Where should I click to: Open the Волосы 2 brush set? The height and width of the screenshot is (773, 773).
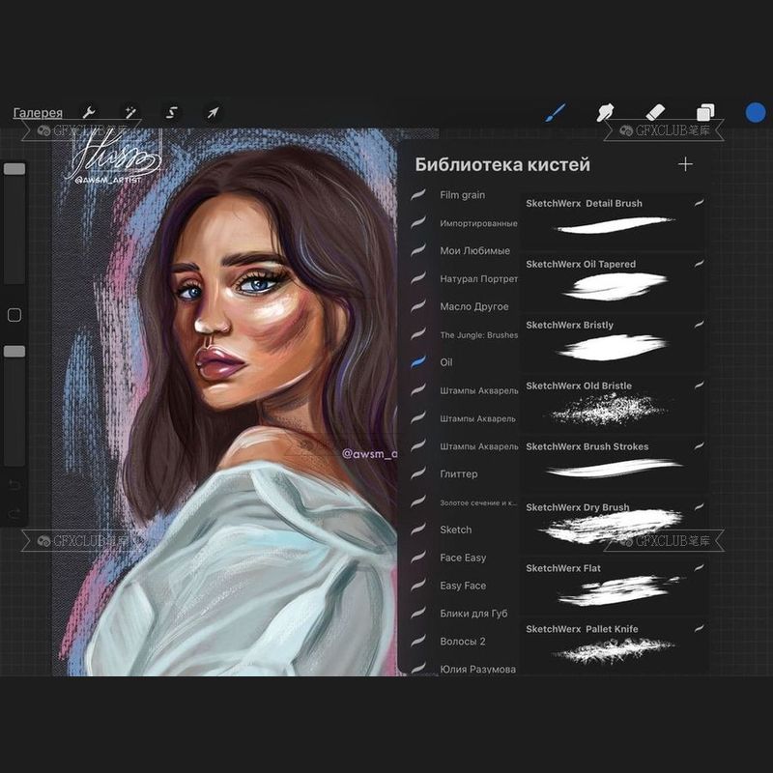(x=464, y=642)
